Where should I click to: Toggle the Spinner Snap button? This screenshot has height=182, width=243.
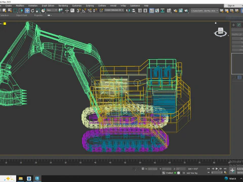(x=95, y=11)
